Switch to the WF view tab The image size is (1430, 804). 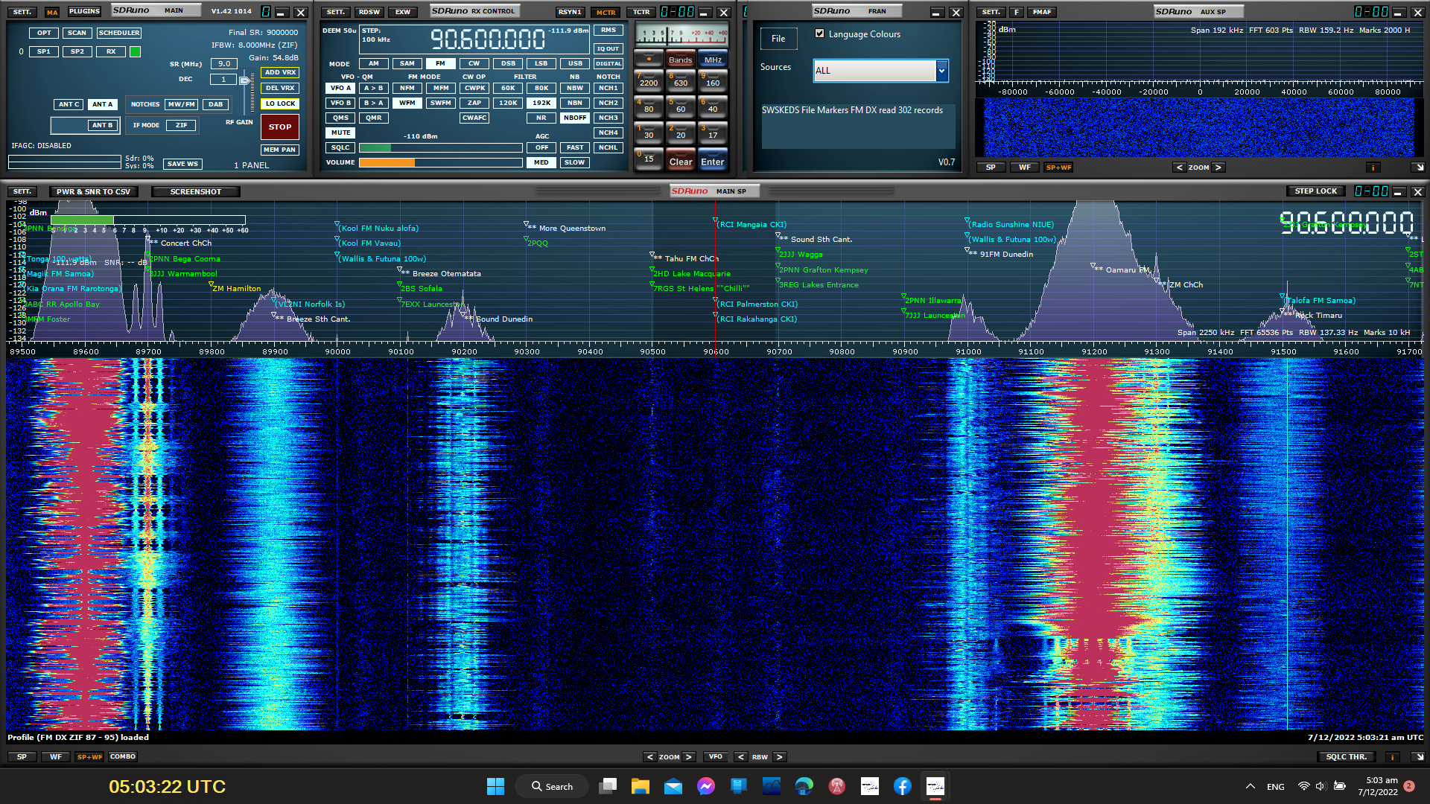click(x=56, y=757)
